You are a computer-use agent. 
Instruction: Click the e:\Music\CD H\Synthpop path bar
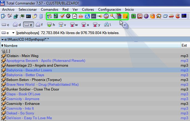click(95, 39)
